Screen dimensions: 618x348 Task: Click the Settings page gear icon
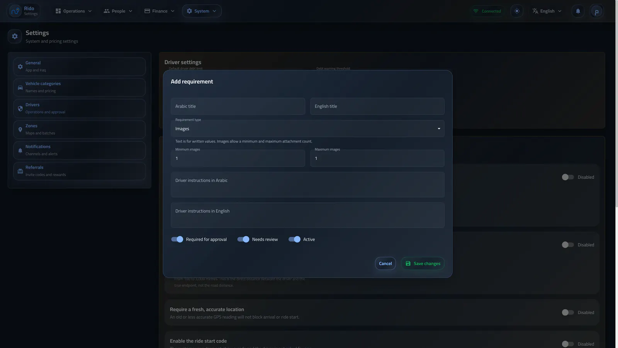point(15,36)
